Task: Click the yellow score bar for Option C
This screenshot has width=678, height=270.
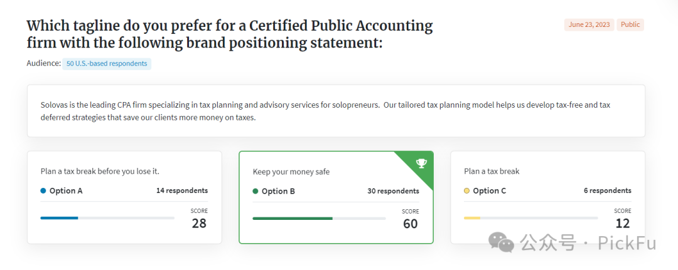Action: [x=472, y=218]
